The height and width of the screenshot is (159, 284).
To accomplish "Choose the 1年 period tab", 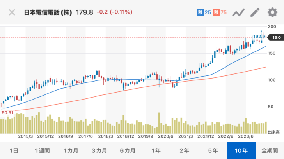I will tap(156, 150).
